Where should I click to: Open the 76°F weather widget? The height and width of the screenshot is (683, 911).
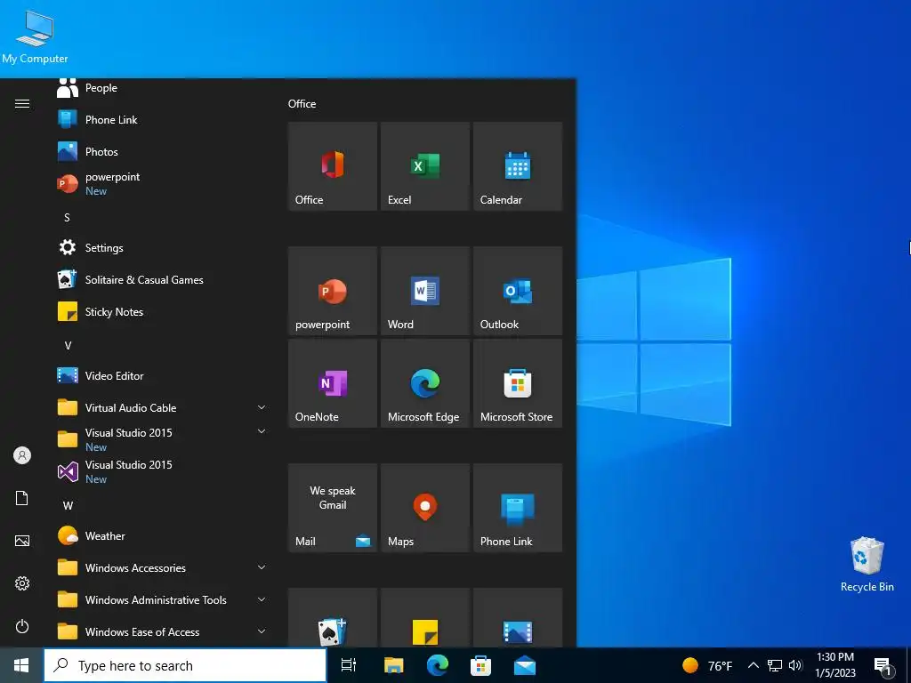coord(707,665)
